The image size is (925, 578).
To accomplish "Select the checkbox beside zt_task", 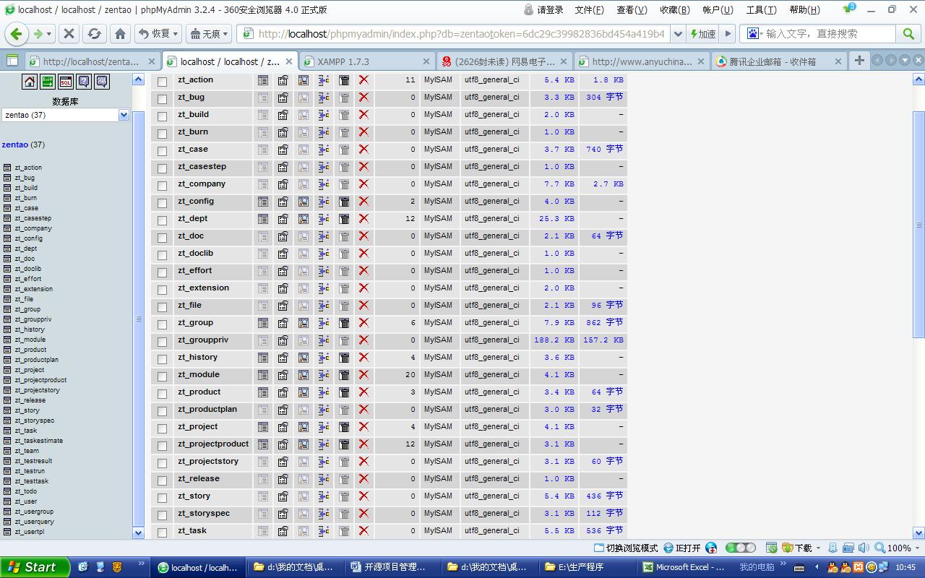I will pyautogui.click(x=161, y=530).
